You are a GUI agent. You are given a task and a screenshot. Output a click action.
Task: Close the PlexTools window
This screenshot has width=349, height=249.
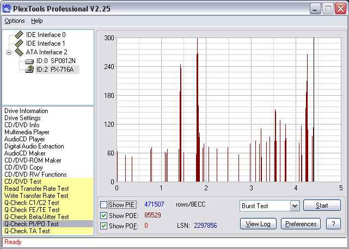click(x=340, y=9)
